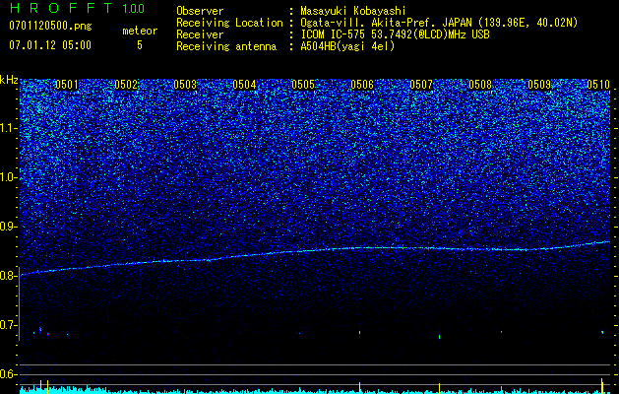Image resolution: width=619 pixels, height=394 pixels.
Task: Click the 0.6 kHz axis label
Action: (8, 374)
